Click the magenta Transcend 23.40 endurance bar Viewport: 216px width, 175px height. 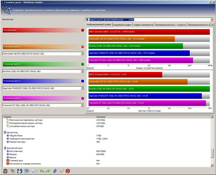(147, 103)
